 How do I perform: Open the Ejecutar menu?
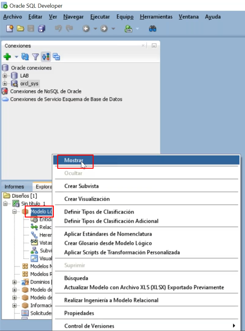pos(100,17)
